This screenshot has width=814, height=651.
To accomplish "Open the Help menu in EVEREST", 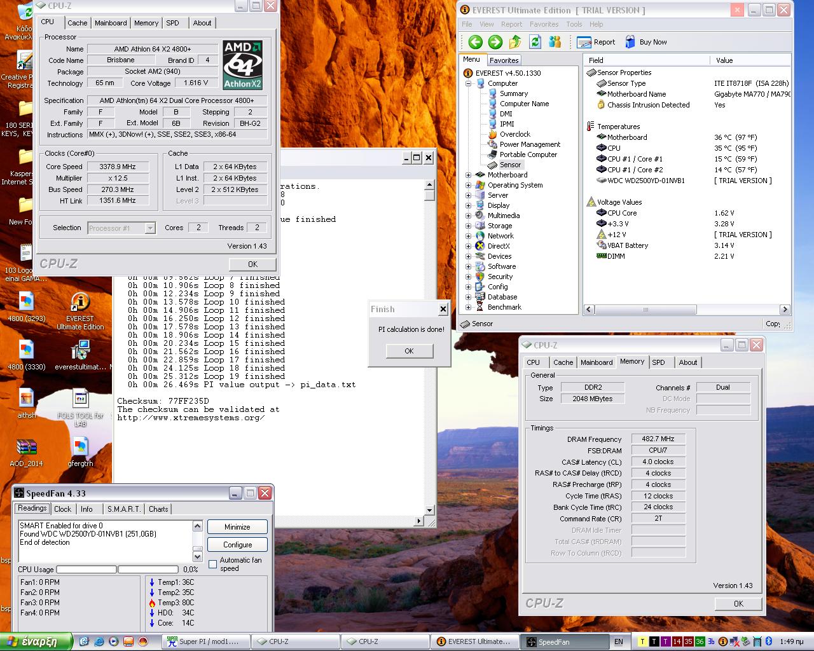I will (x=596, y=24).
